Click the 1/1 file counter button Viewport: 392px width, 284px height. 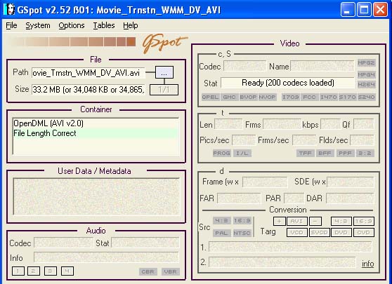pos(164,90)
